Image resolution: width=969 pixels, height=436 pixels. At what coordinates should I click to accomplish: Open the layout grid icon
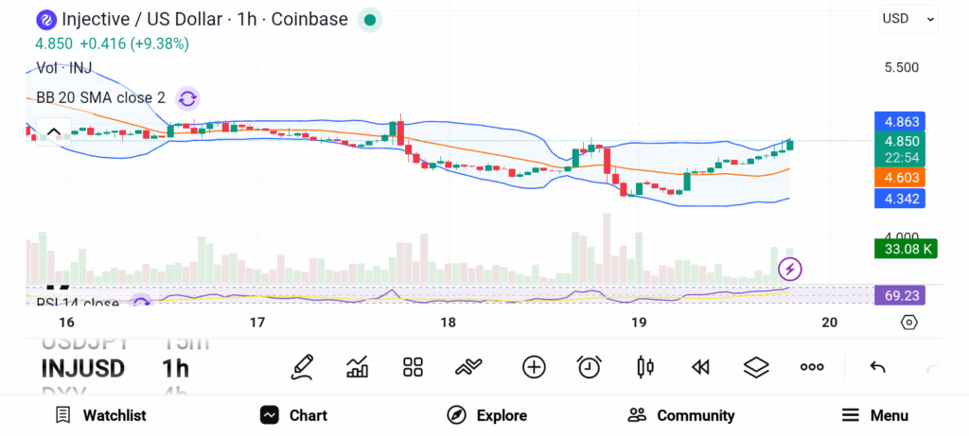coord(413,367)
